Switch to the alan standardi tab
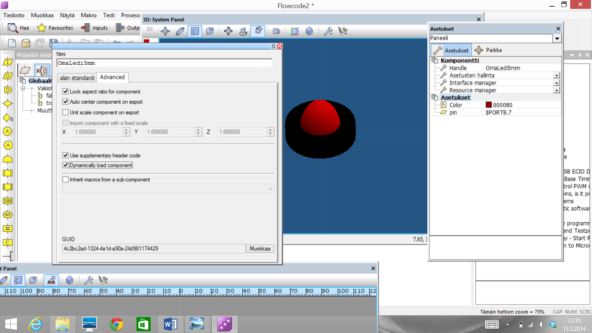 point(77,78)
